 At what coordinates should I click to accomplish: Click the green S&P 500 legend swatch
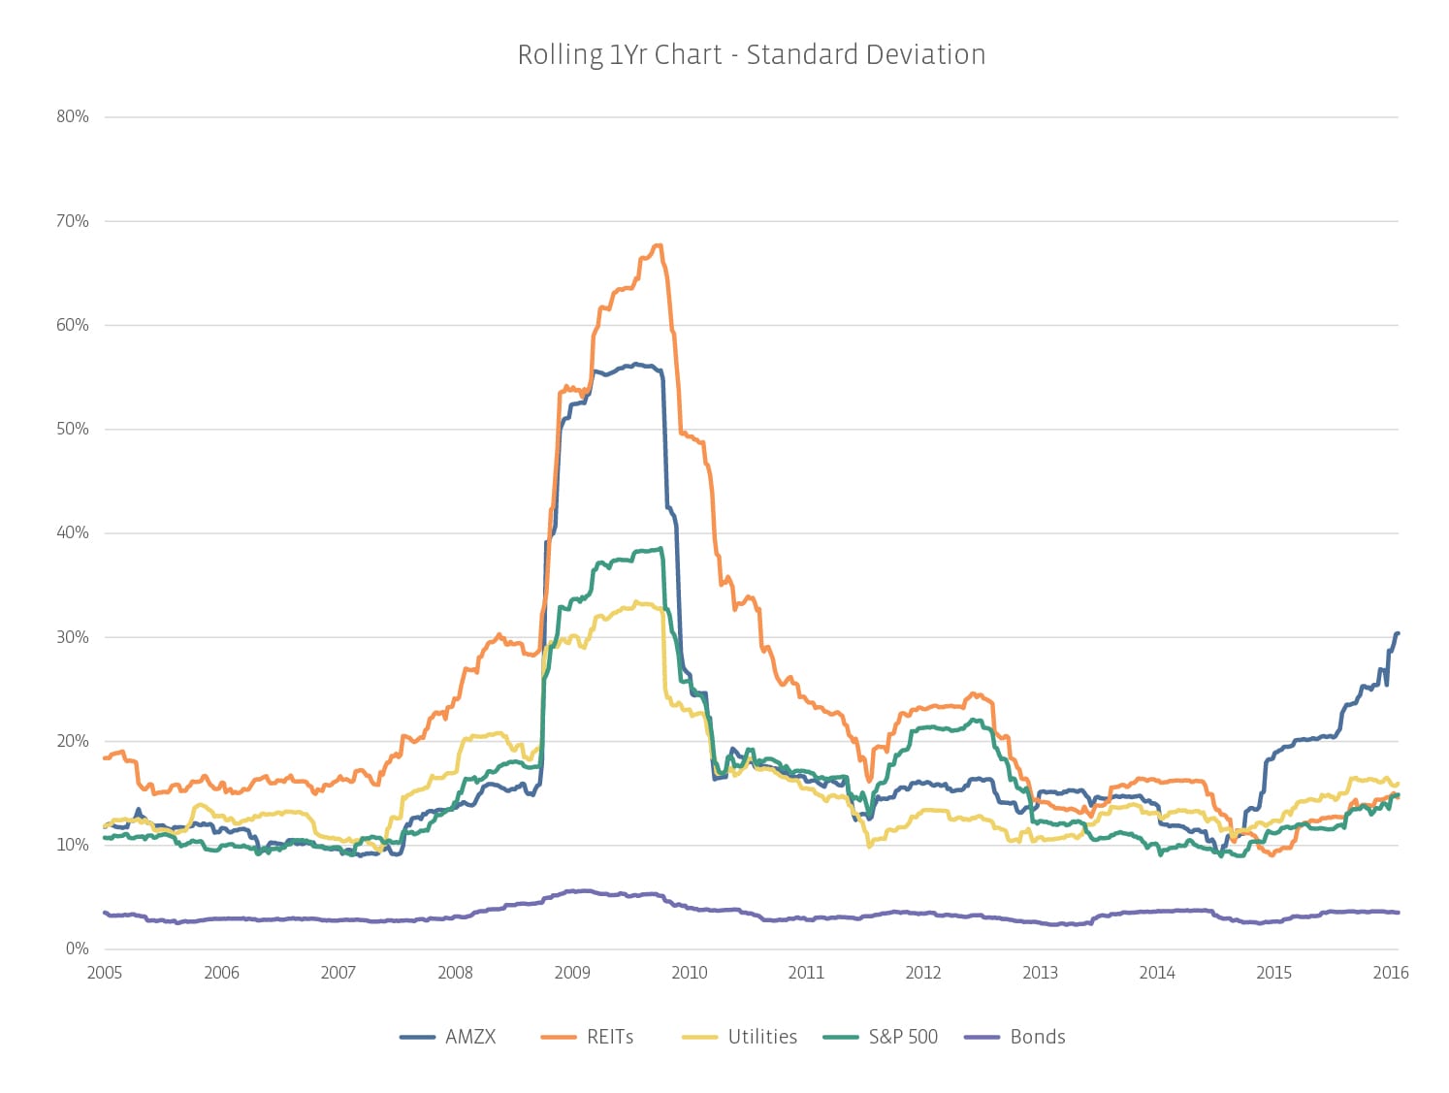[840, 1038]
